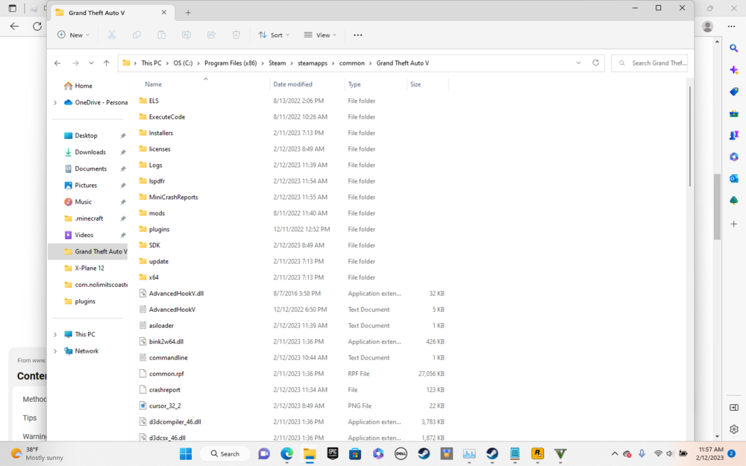Select the Cut icon in the toolbar
The image size is (746, 466).
112,35
